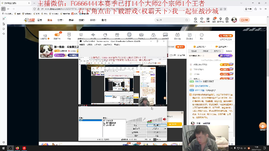
Task: Click the orange follow button beside stream title
Action: point(180,47)
